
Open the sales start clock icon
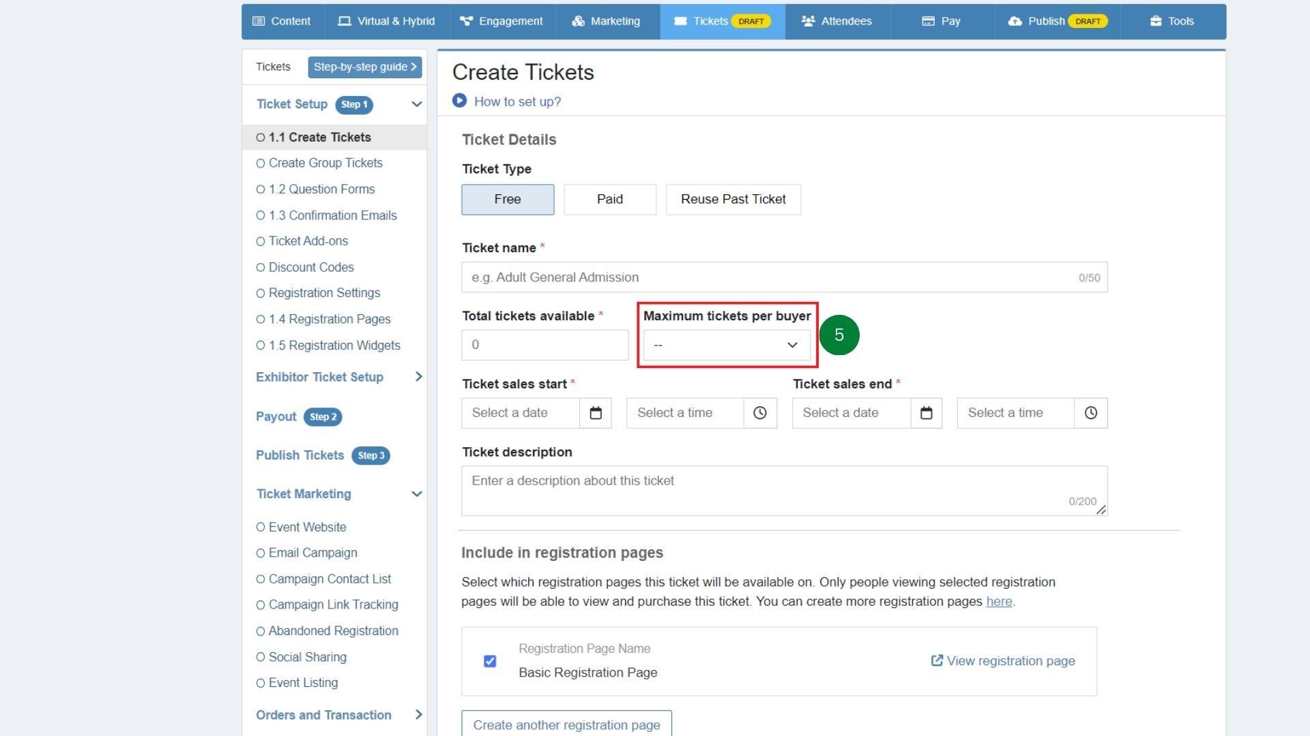point(760,413)
